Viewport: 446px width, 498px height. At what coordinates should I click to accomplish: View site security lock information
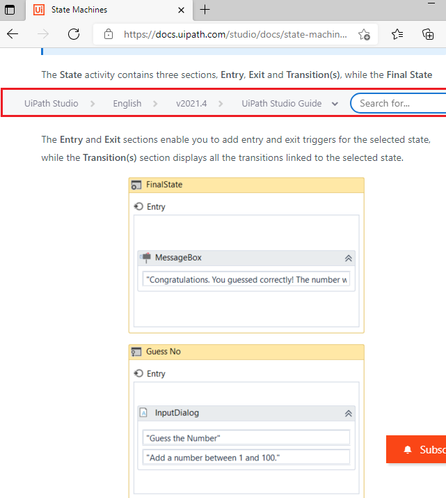tap(109, 34)
